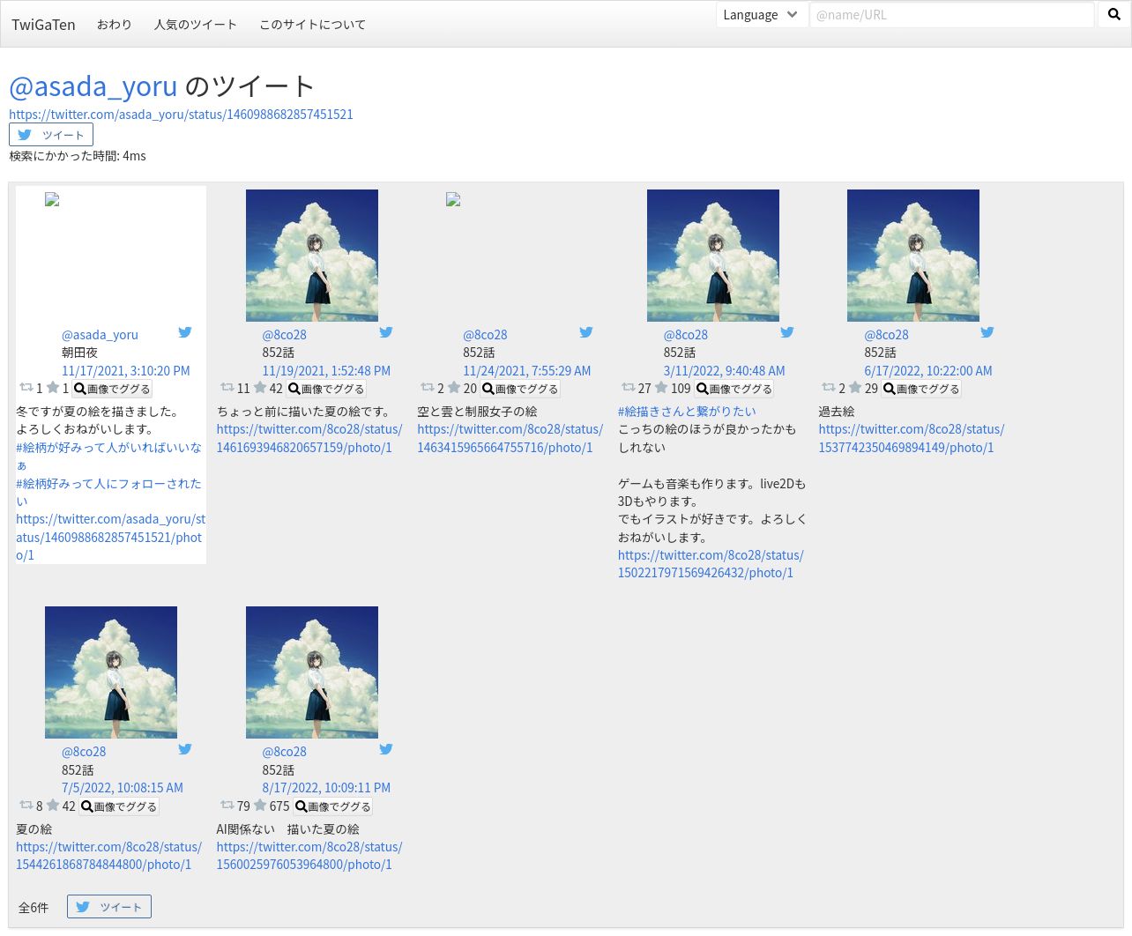Open the cloud girl image dated 3/11/2022
Image resolution: width=1132 pixels, height=936 pixels.
click(713, 256)
